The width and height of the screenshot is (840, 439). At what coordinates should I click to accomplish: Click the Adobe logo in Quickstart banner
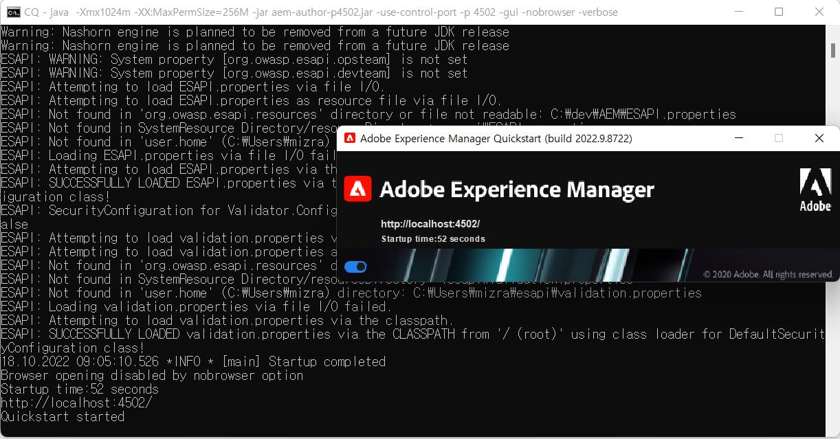[x=815, y=190]
